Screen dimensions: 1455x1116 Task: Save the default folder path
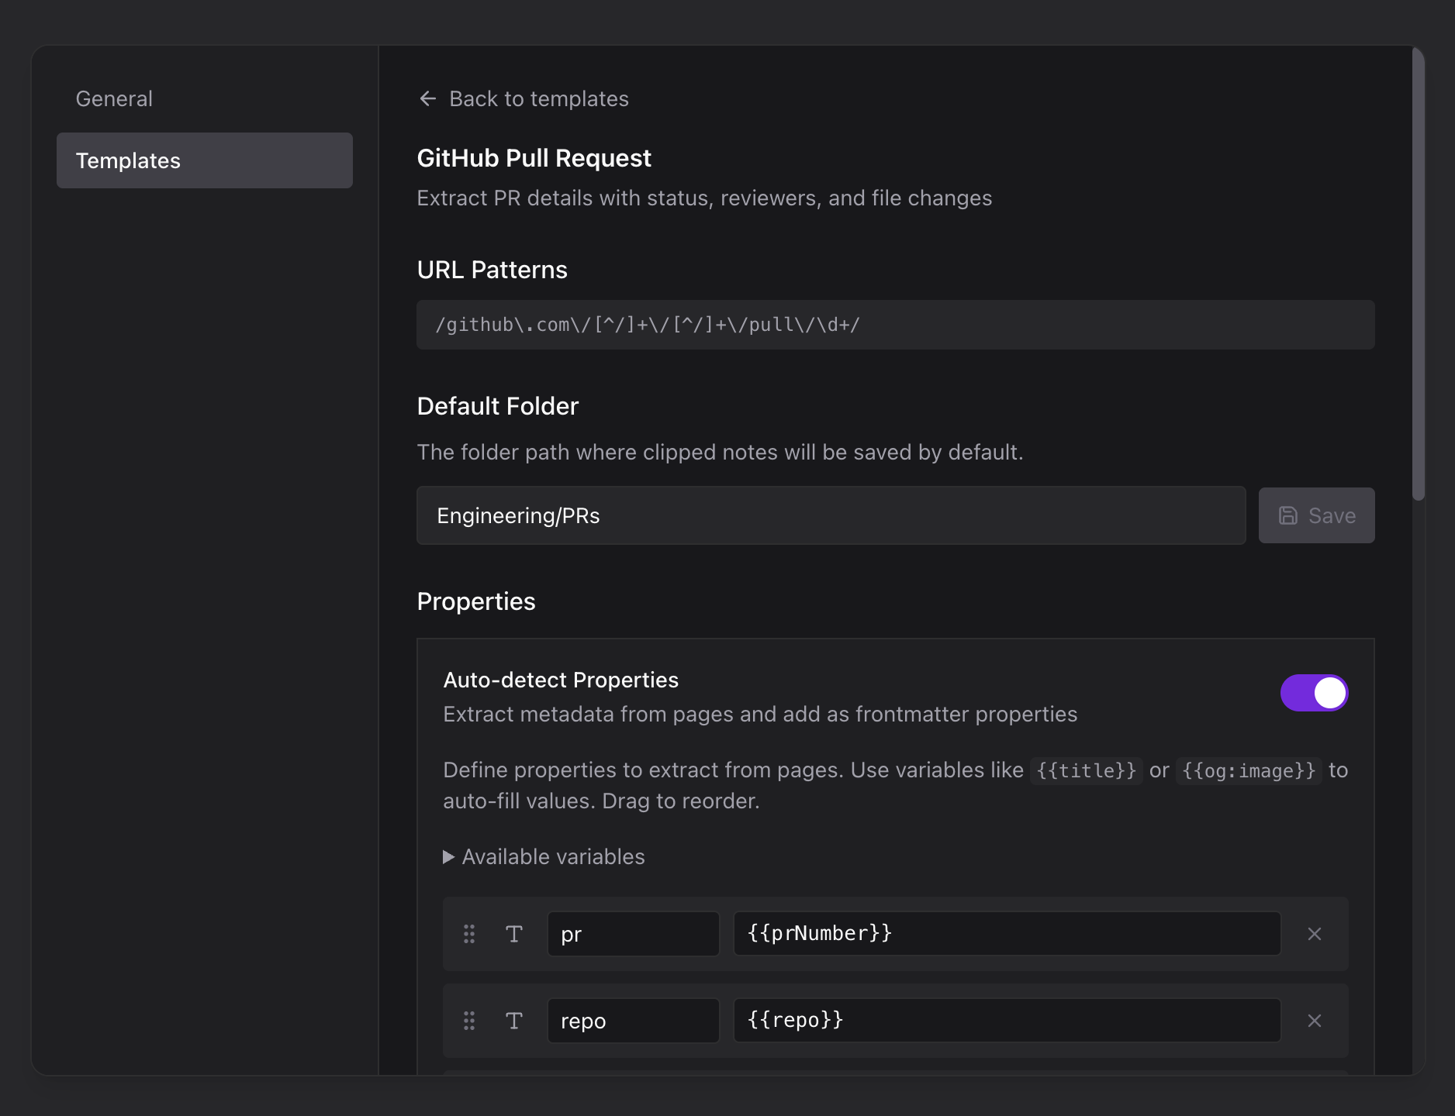point(1317,515)
